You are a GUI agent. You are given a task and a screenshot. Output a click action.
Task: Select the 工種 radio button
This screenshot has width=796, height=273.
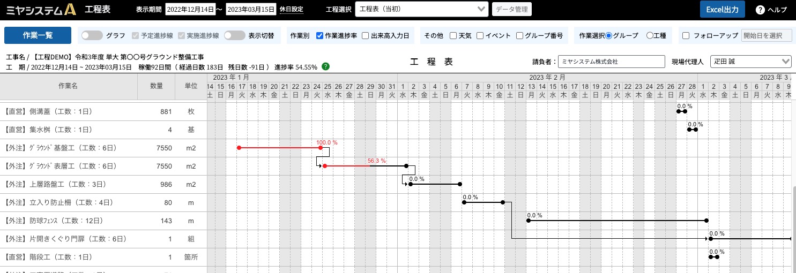point(650,36)
